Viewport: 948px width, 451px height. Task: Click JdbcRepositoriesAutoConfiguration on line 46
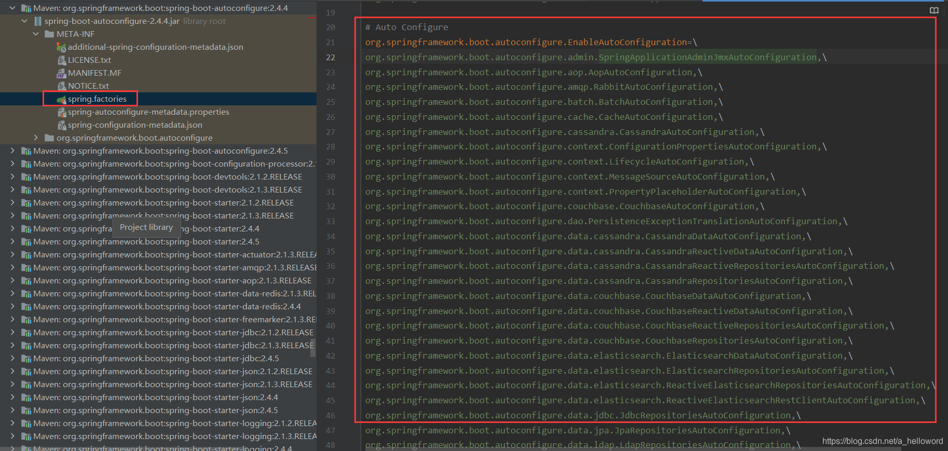[x=705, y=416]
